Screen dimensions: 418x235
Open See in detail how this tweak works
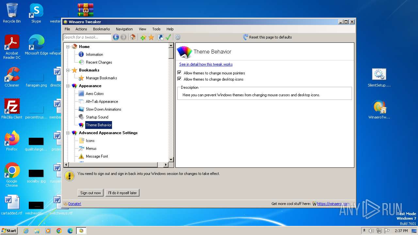click(x=206, y=64)
